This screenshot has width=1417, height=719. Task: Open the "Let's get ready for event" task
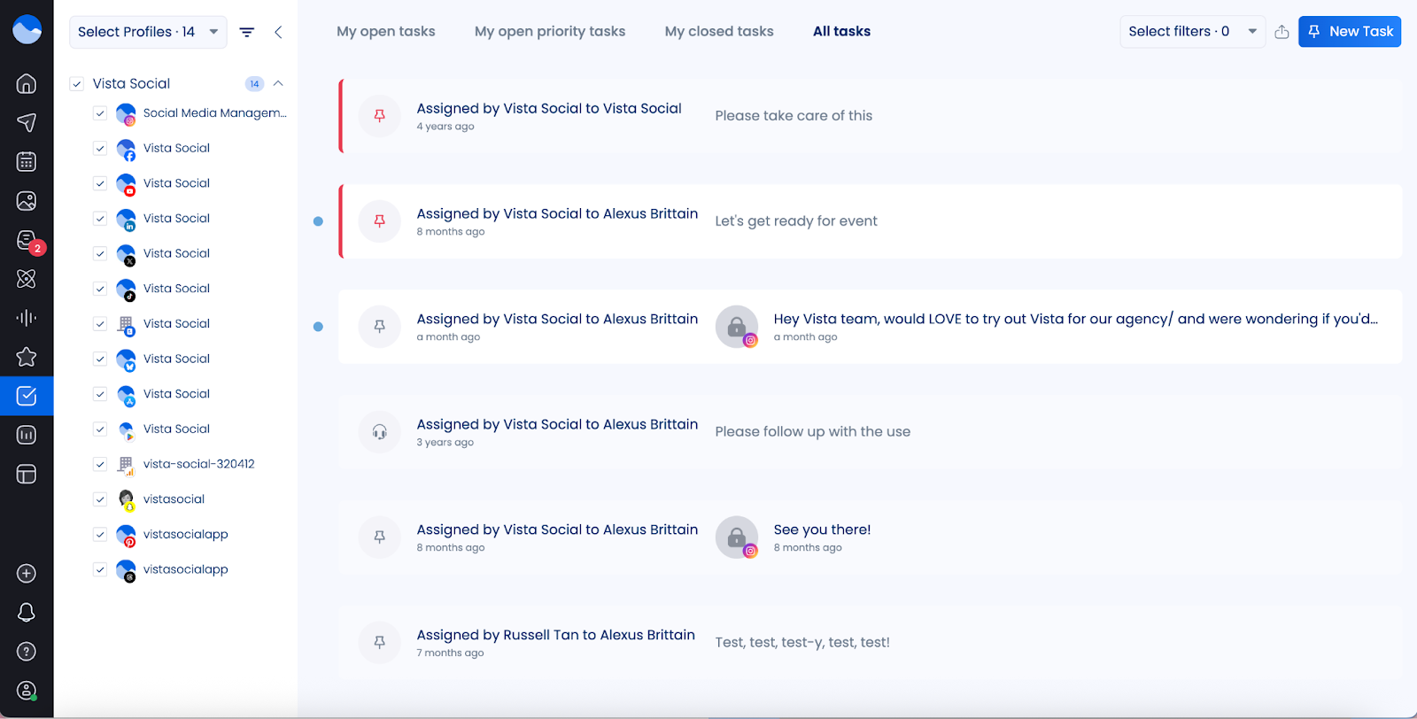click(x=795, y=221)
